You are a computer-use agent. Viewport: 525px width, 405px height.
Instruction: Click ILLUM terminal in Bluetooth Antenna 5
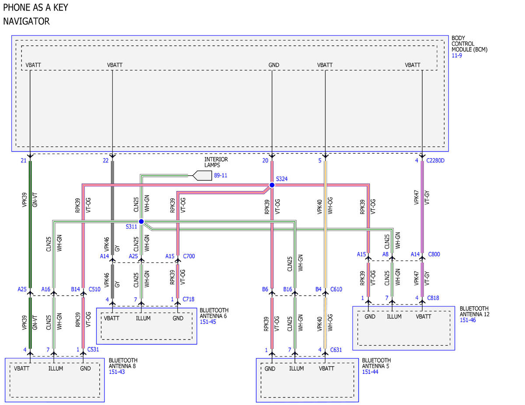pos(296,368)
